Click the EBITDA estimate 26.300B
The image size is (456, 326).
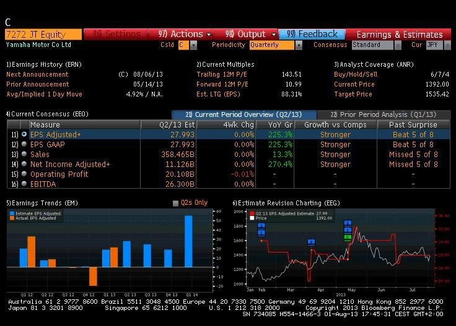pos(180,184)
